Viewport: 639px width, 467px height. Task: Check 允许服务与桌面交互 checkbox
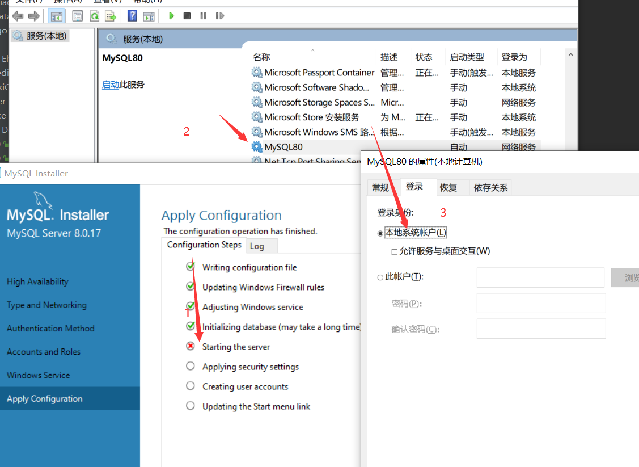point(395,251)
